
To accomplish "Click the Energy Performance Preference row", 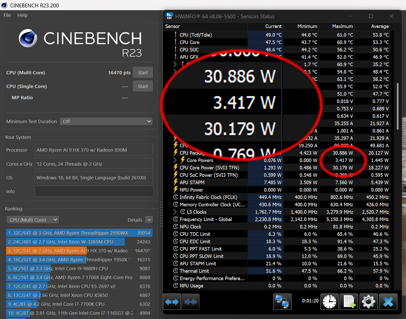I will click(x=277, y=278).
